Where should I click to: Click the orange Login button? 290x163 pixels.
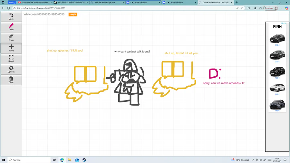point(73,14)
